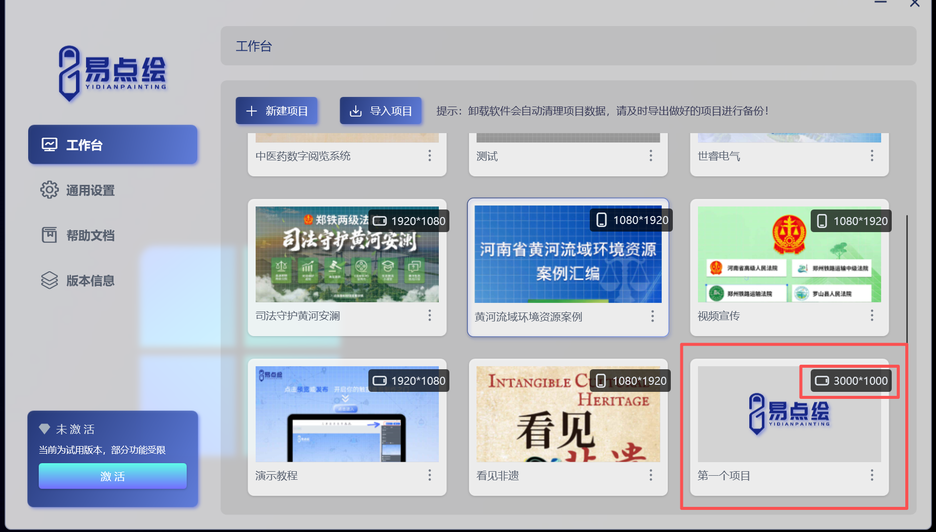Viewport: 936px width, 532px height.
Task: Click the 导入项目 button
Action: 380,111
